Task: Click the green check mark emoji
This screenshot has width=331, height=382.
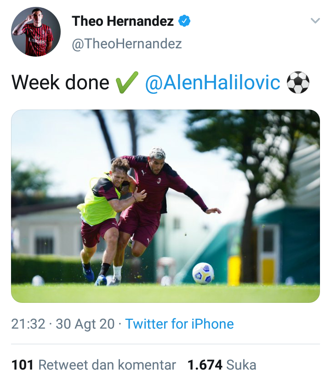Action: pyautogui.click(x=127, y=83)
